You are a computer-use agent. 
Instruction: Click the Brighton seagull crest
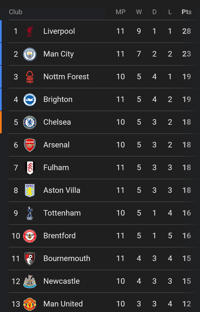pos(29,99)
